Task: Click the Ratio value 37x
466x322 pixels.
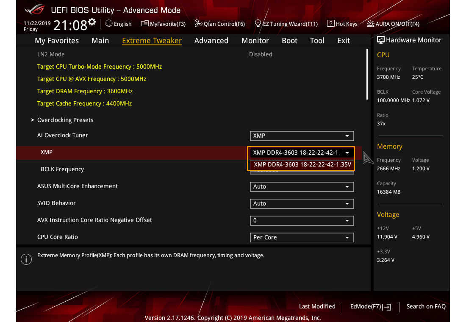Action: (x=381, y=124)
